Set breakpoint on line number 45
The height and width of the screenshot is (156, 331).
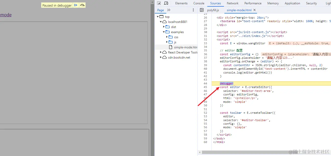click(x=205, y=87)
